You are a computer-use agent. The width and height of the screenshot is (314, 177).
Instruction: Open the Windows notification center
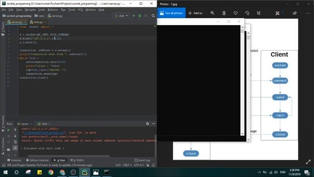click(307, 172)
